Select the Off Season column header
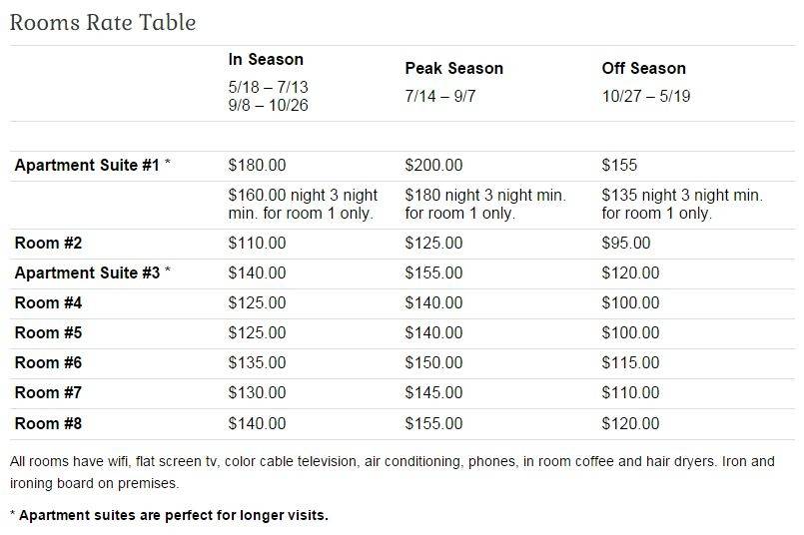 [644, 69]
